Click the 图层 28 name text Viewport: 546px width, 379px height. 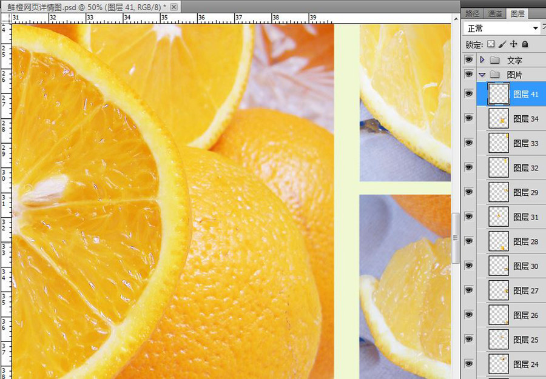pos(526,241)
